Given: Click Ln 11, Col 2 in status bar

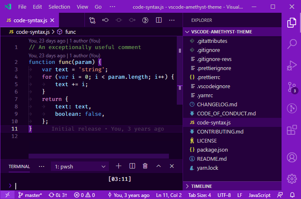Looking at the screenshot, I should 169,195.
